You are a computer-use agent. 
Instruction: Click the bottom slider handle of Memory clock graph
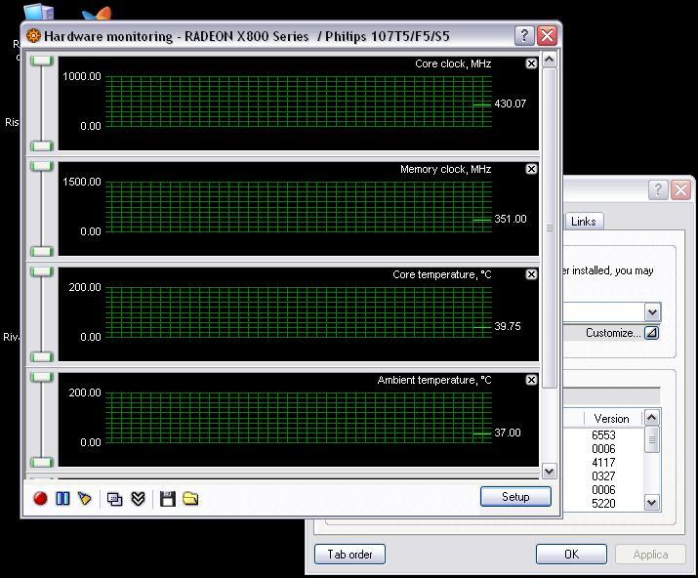point(42,251)
